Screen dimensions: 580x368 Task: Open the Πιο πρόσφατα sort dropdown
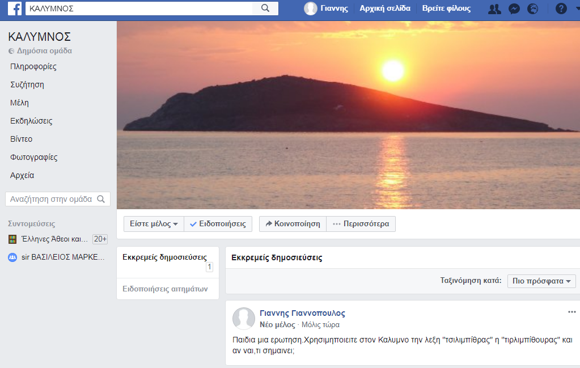541,281
